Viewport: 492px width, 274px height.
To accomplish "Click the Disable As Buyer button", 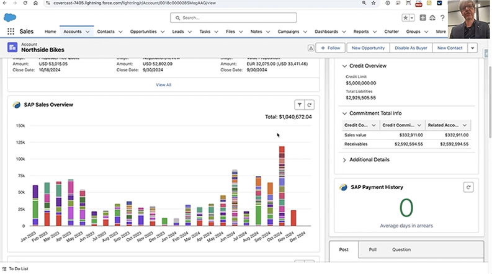I will click(411, 48).
